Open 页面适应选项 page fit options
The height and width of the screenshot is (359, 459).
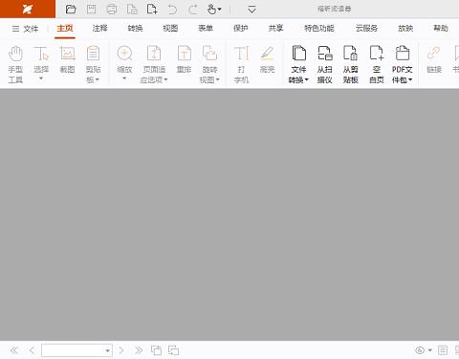(x=154, y=64)
